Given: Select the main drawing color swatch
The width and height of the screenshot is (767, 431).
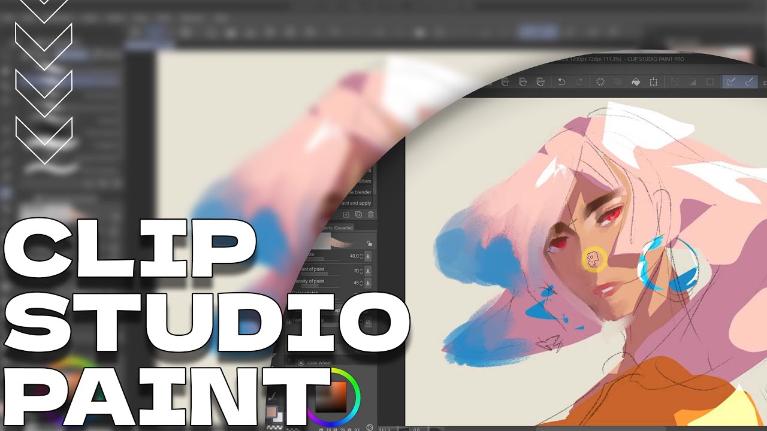Looking at the screenshot, I should pyautogui.click(x=271, y=412).
